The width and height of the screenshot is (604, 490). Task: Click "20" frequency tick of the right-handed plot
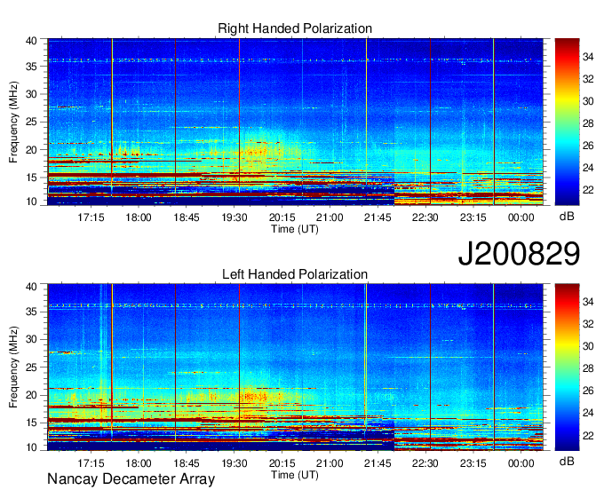[31, 150]
